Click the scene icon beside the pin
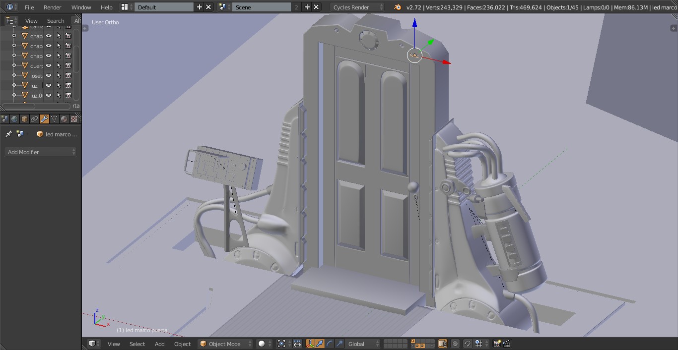 point(20,134)
